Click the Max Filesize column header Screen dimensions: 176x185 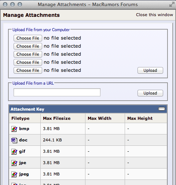[57, 118]
